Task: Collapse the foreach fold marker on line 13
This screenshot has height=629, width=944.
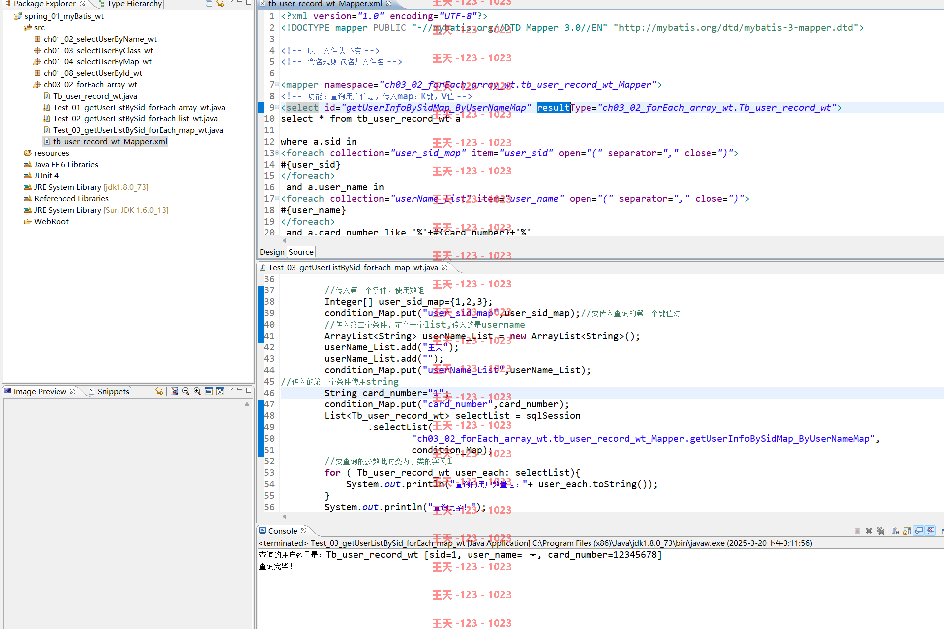Action: [277, 153]
